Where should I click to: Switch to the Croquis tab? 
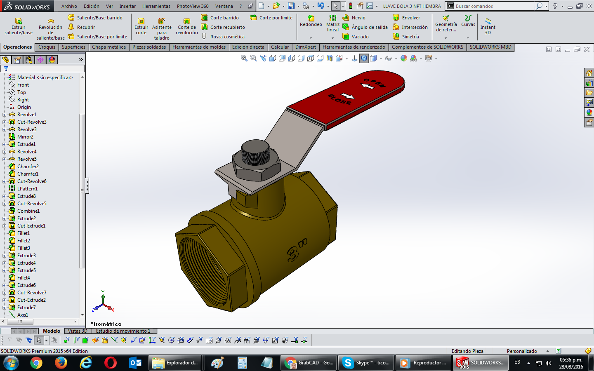tap(47, 47)
